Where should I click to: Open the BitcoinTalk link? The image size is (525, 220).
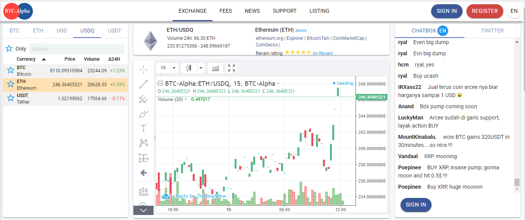click(318, 38)
